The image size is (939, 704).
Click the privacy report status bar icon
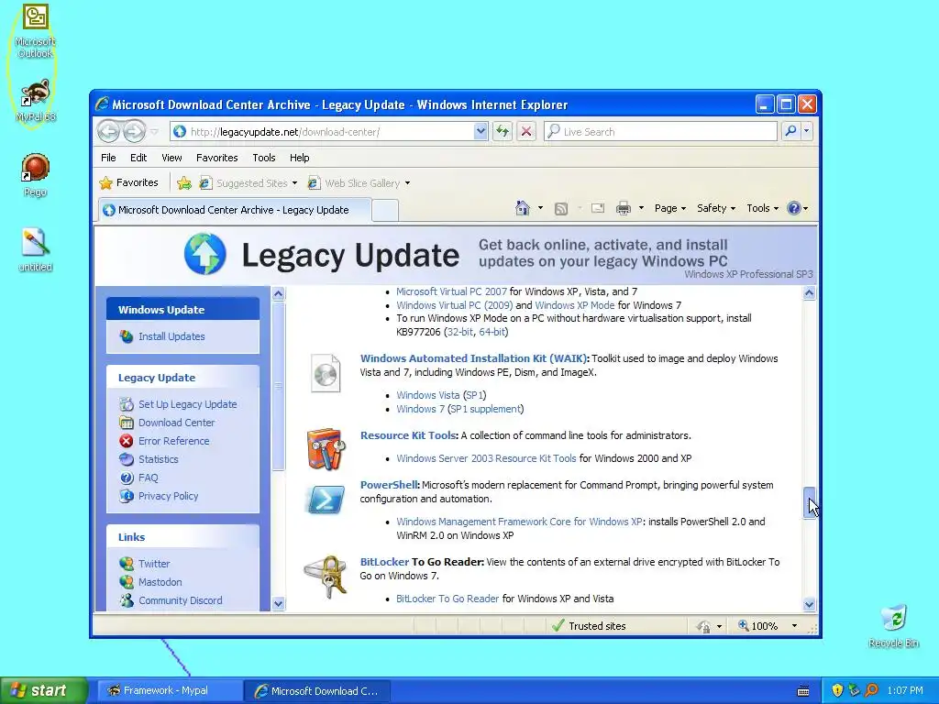(704, 626)
